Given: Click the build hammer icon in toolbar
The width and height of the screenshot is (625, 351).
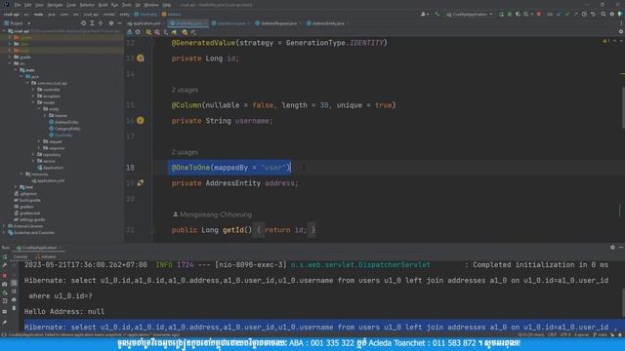Looking at the screenshot, I should pyautogui.click(x=437, y=14).
